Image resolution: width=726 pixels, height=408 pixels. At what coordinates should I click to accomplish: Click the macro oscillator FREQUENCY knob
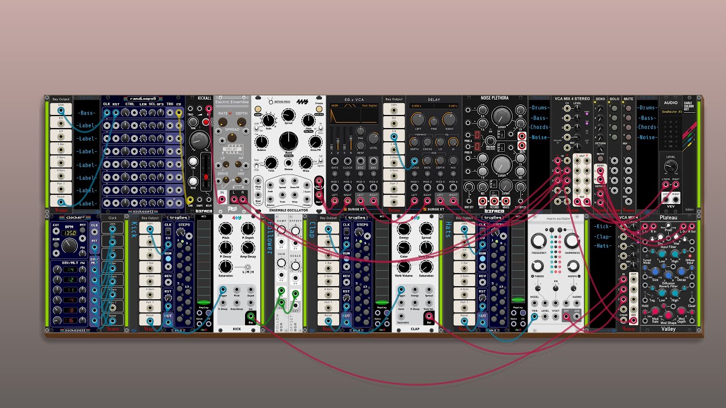(539, 241)
